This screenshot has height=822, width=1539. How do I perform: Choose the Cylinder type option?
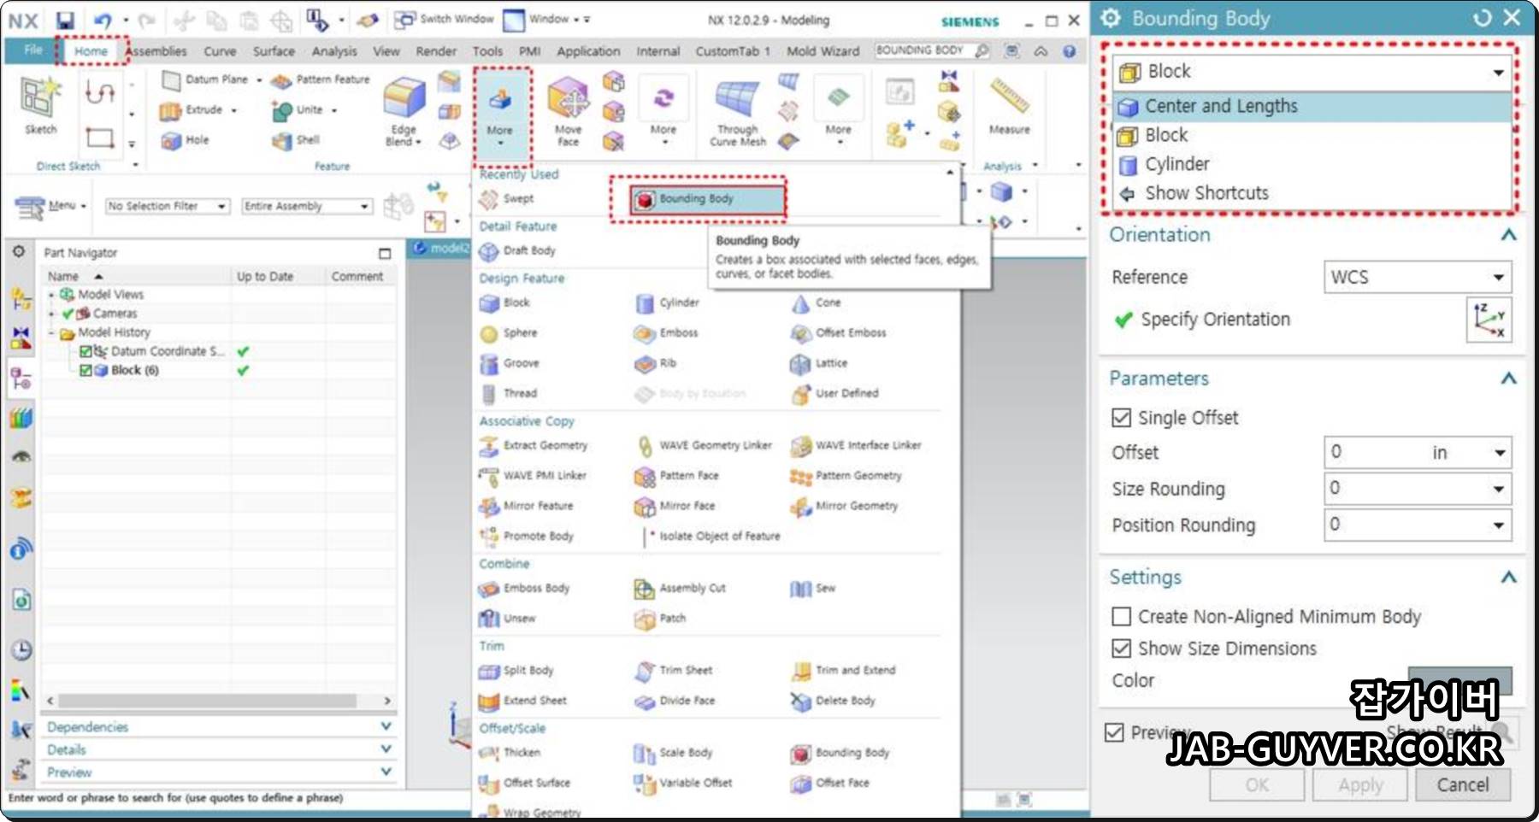[x=1312, y=164]
